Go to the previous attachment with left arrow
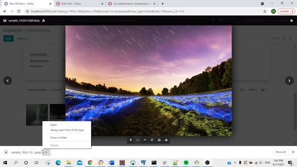 [x=7, y=81]
